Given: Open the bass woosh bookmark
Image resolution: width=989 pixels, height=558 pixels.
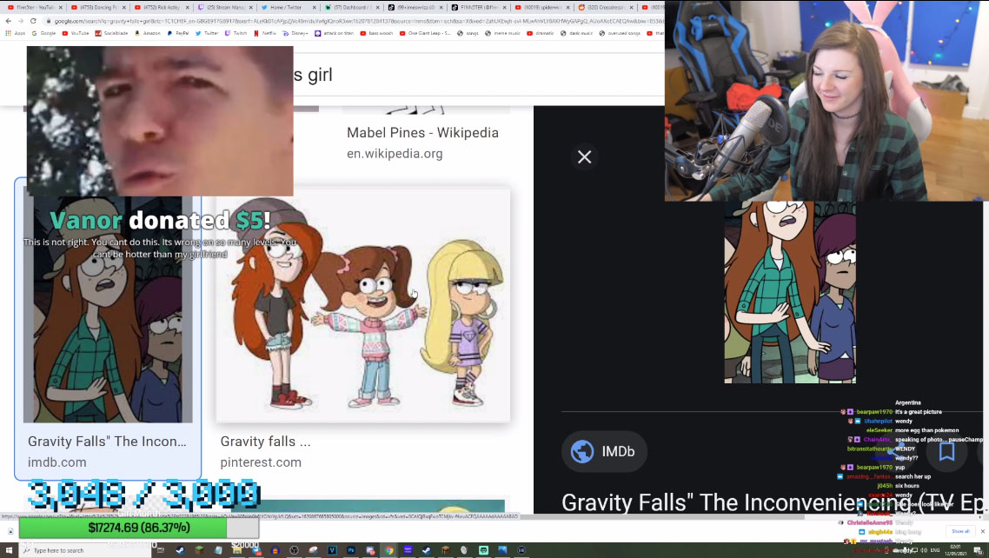Looking at the screenshot, I should pos(376,33).
